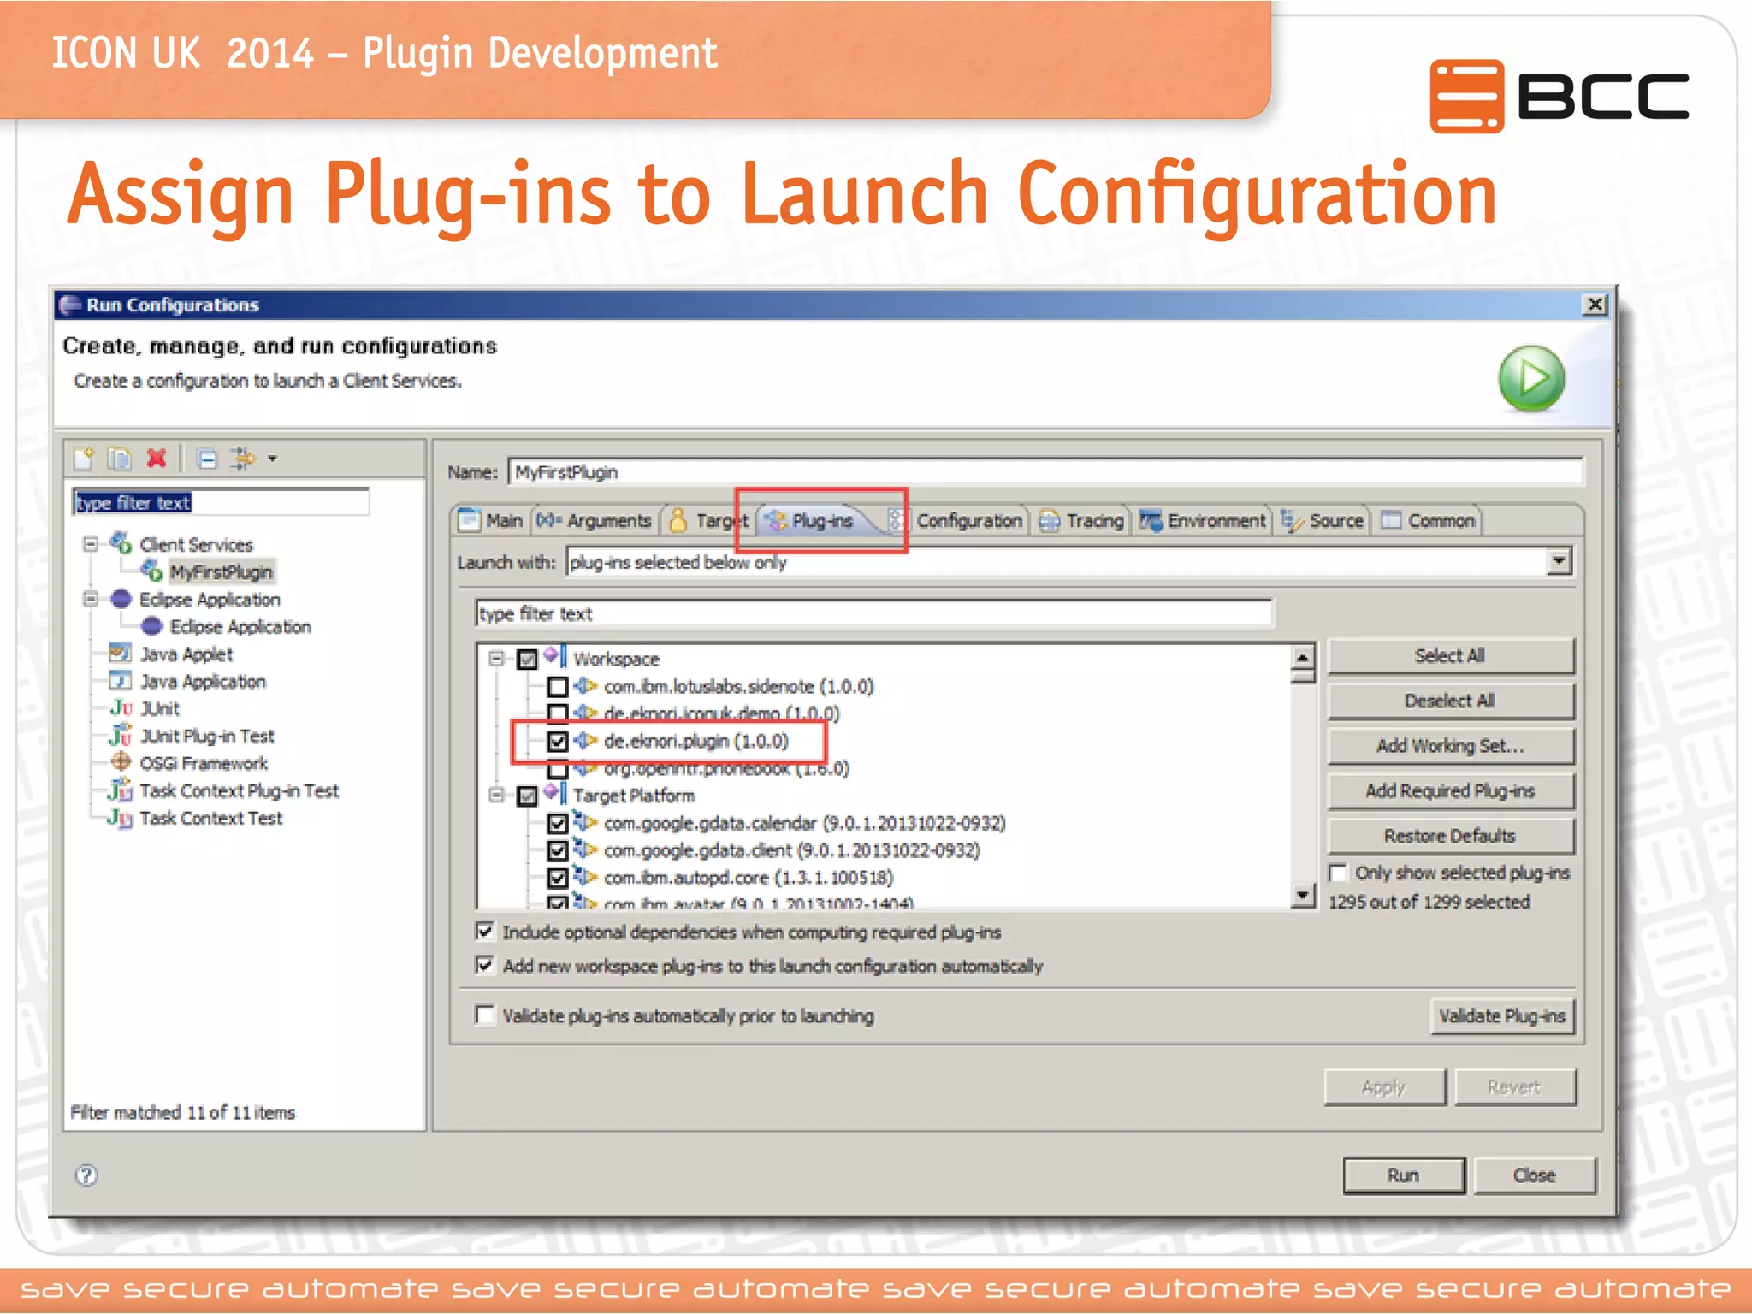
Task: Switch to the Main tab
Action: point(491,520)
